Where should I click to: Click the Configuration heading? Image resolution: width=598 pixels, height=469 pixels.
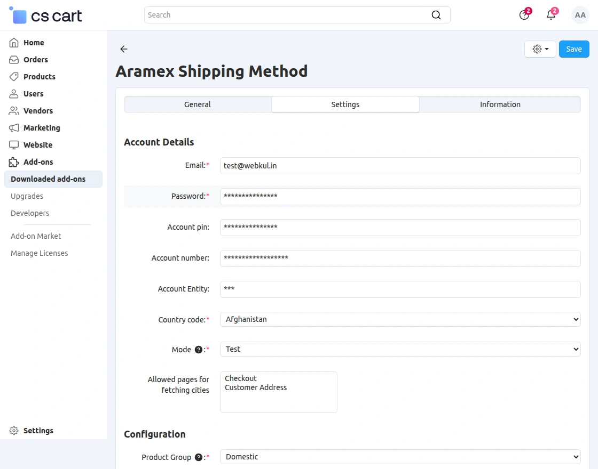click(155, 434)
